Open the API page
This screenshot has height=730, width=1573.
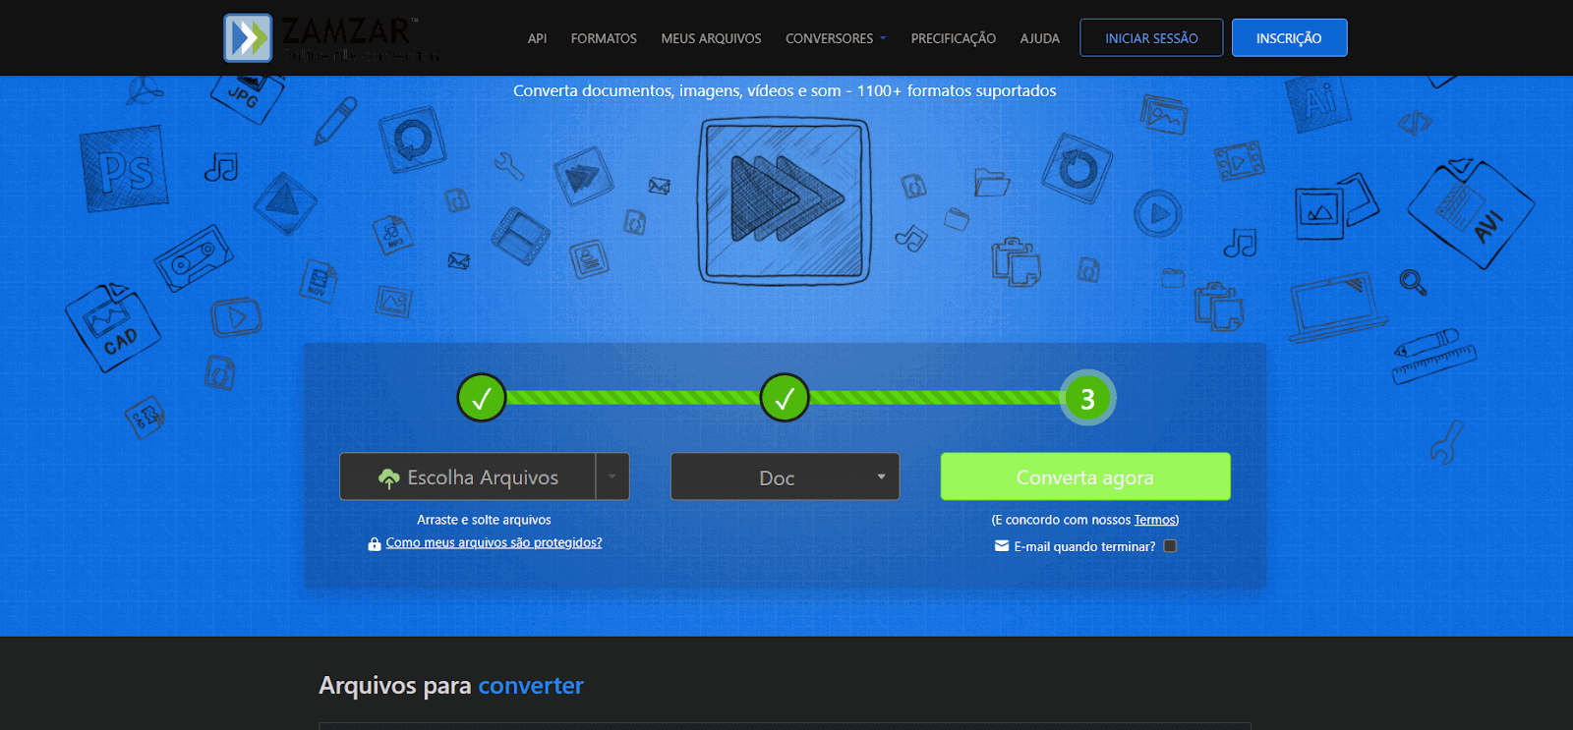click(537, 38)
